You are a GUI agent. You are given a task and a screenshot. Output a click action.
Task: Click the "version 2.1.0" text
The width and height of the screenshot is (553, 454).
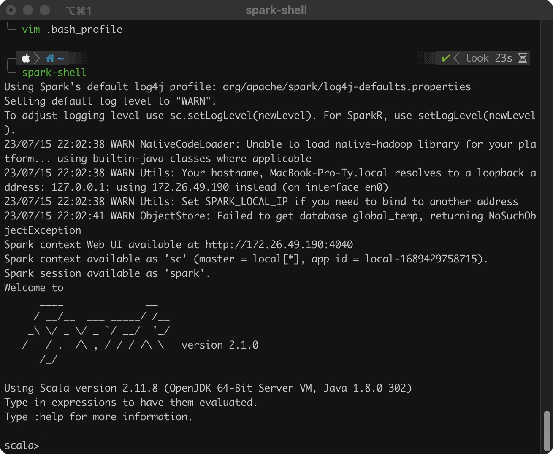click(220, 345)
